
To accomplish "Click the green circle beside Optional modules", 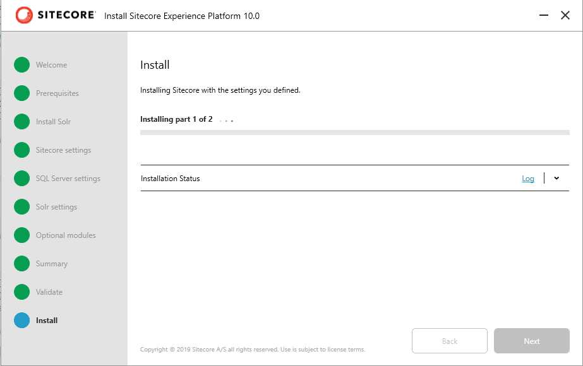I will pos(22,235).
